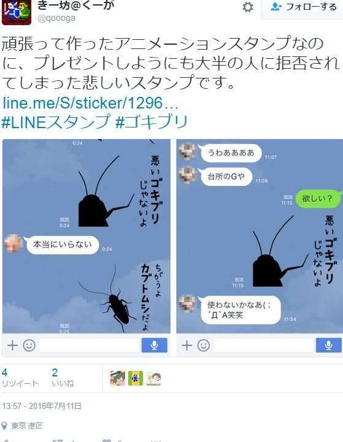View the 2 いいね count
The image size is (343, 442).
(x=63, y=378)
